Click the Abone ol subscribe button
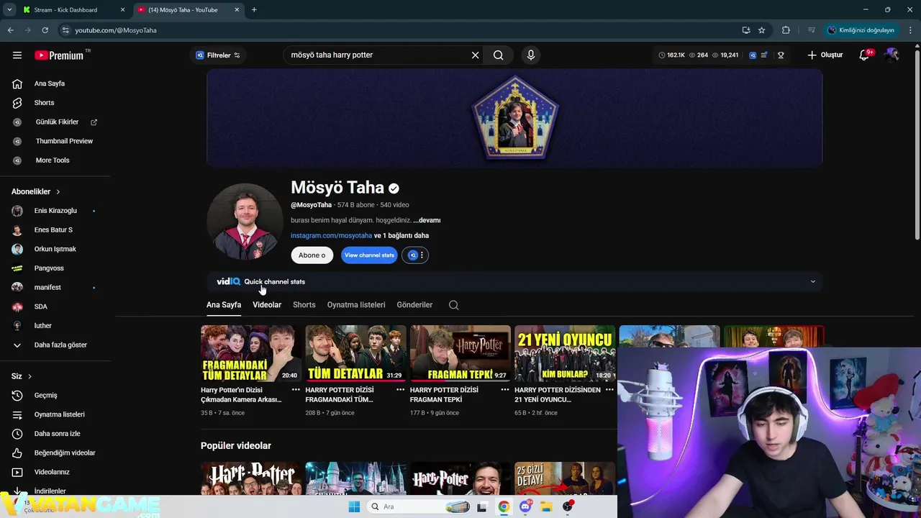The height and width of the screenshot is (518, 921). point(312,255)
